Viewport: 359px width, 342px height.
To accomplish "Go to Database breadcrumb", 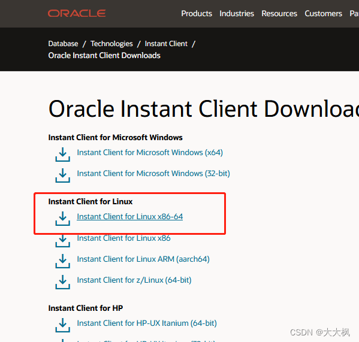I will [x=63, y=44].
